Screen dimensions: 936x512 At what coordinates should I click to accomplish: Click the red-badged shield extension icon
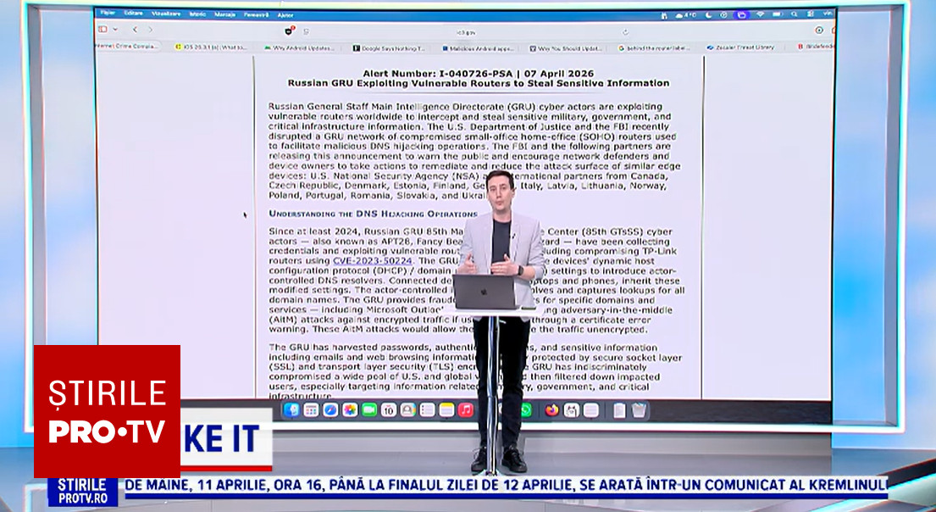[x=289, y=30]
